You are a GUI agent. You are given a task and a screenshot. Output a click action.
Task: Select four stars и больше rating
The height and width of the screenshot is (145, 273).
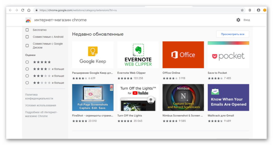(x=27, y=69)
